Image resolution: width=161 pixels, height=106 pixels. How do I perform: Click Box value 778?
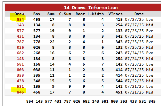(x=37, y=42)
